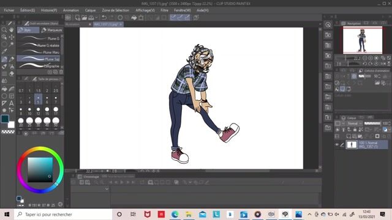Open the timeline selection dropdown arrow
The width and height of the screenshot is (392, 220).
(107, 189)
